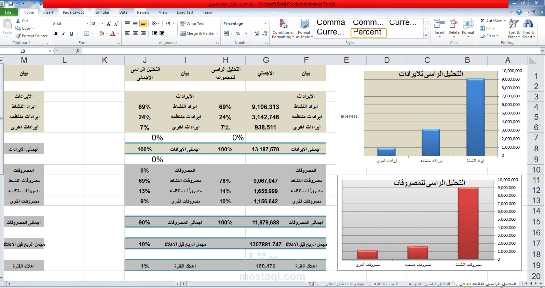Pick red font color swatch
The width and height of the screenshot is (545, 288).
pos(113,33)
